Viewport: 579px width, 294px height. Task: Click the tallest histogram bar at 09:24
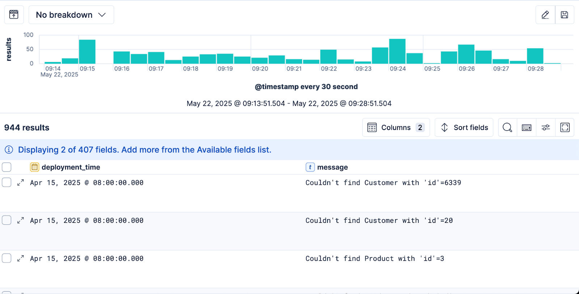pyautogui.click(x=397, y=51)
